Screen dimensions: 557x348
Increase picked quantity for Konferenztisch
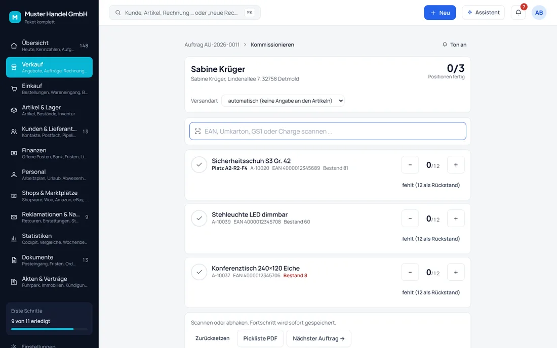tap(456, 272)
